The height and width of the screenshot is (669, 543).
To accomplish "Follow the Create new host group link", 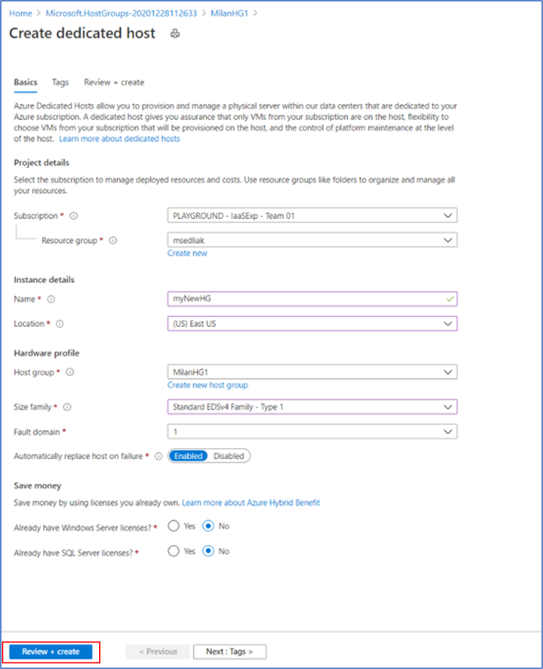I will [x=208, y=385].
